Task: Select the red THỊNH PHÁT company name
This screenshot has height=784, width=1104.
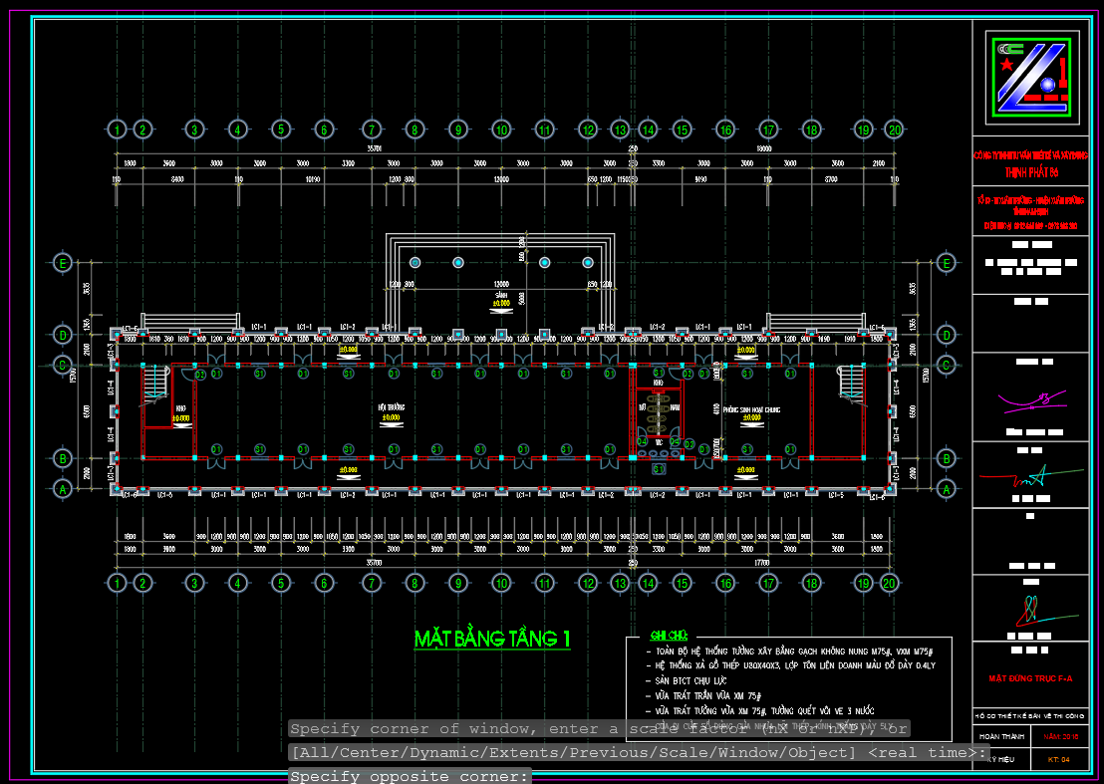Action: click(x=1030, y=170)
